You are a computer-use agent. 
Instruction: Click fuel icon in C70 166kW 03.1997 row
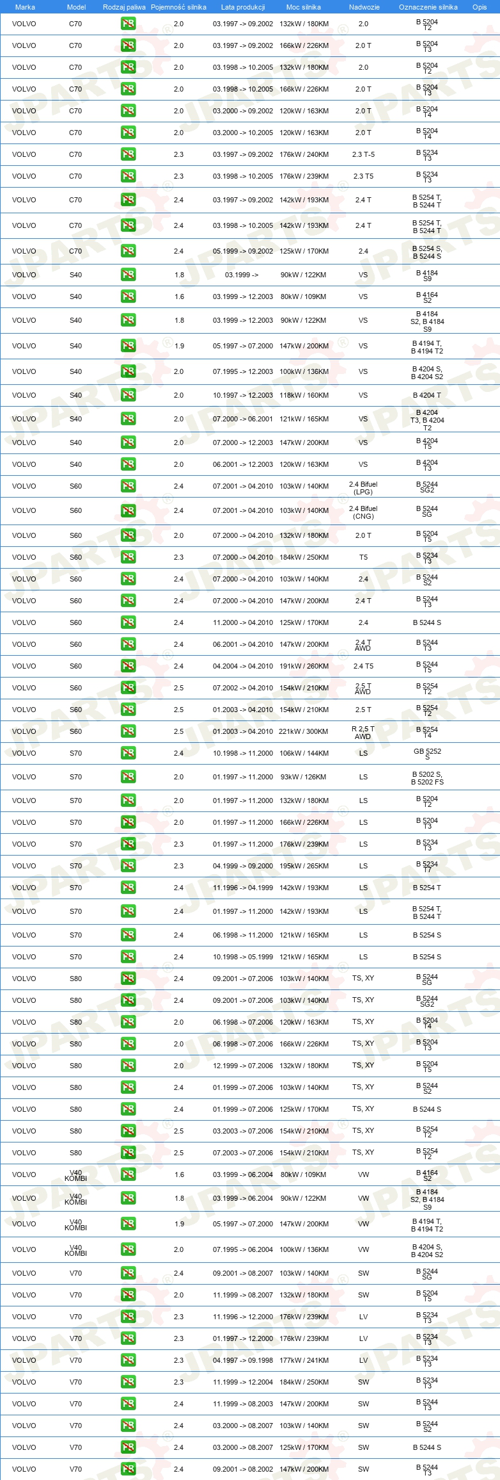click(x=128, y=45)
